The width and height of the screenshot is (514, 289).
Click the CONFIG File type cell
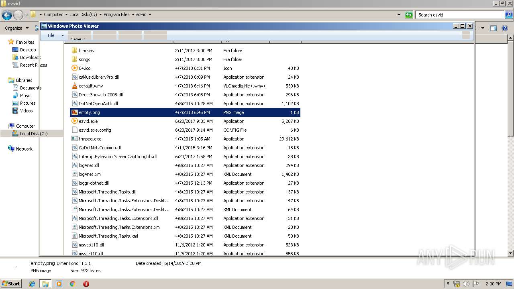235,130
